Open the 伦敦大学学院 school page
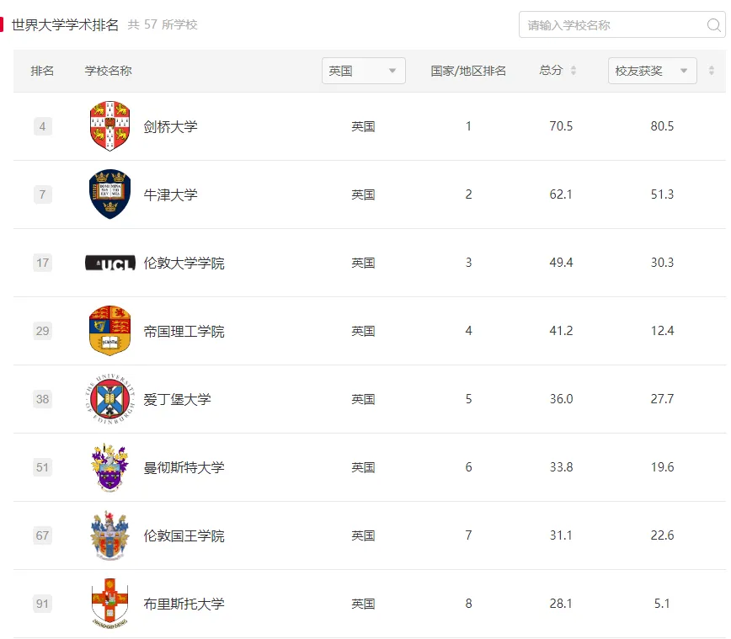731x639 pixels. (184, 263)
